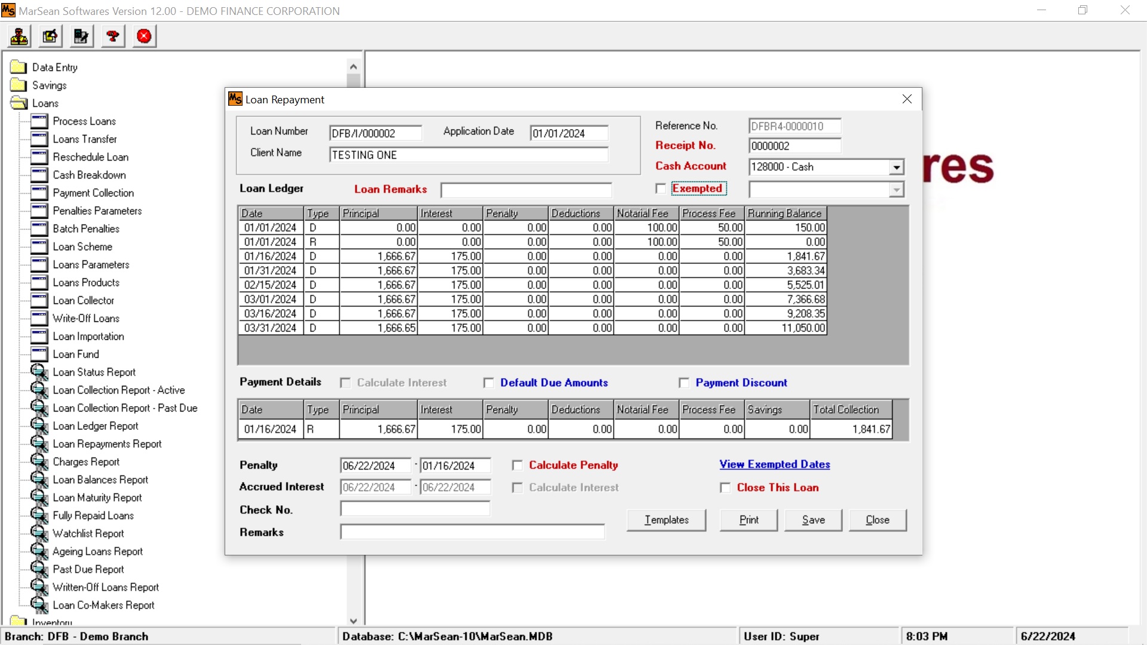
Task: Open the View Exempted Dates link
Action: 774,465
